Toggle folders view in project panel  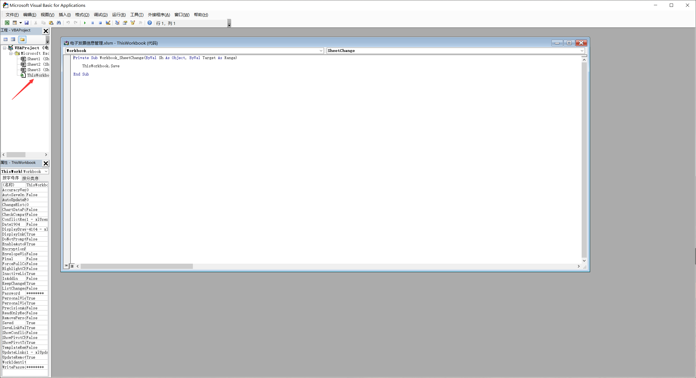[x=22, y=39]
